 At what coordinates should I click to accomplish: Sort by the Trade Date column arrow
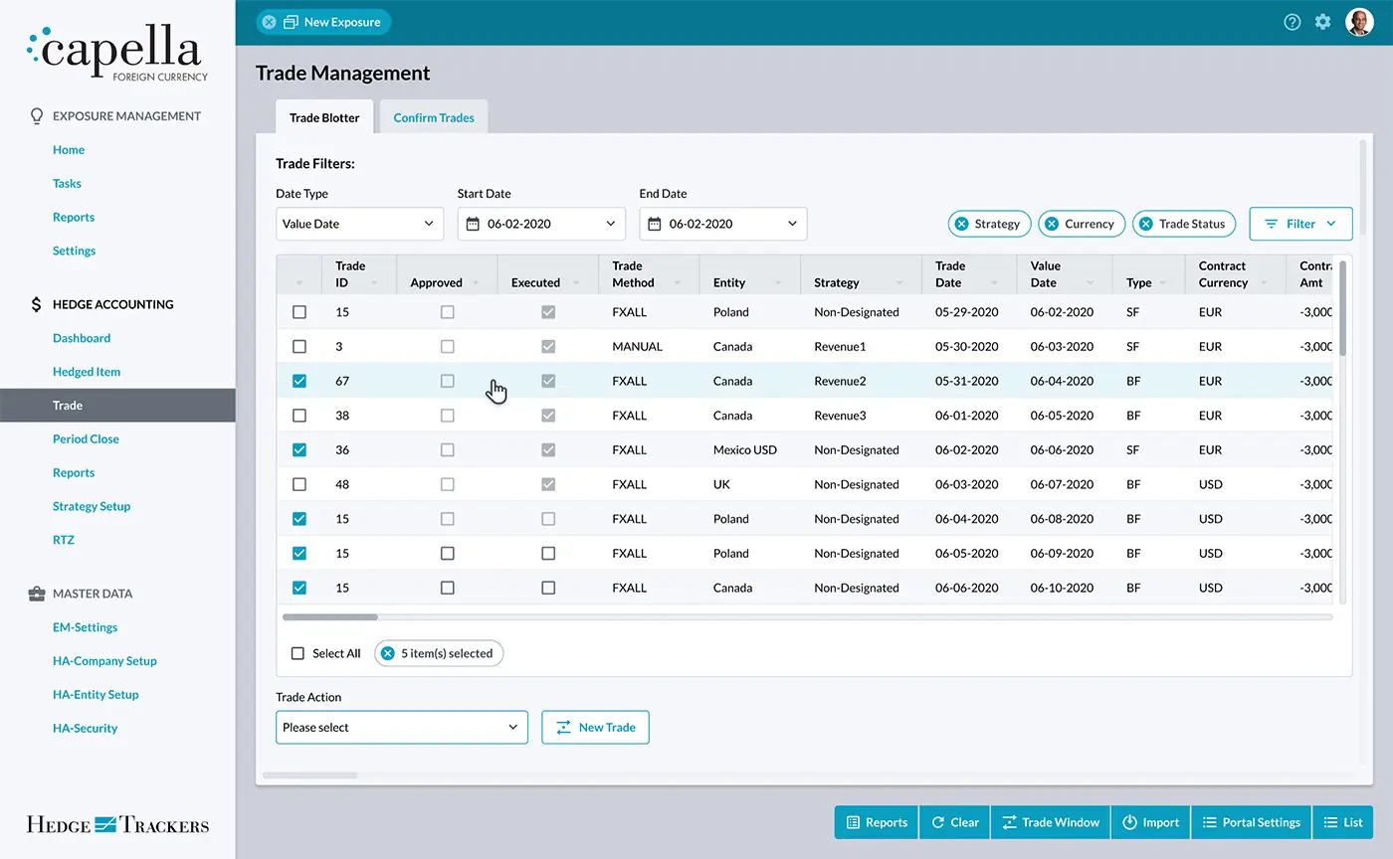996,283
